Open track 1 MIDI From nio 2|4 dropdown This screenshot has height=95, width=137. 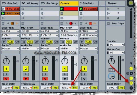pyautogui.click(x=11, y=31)
